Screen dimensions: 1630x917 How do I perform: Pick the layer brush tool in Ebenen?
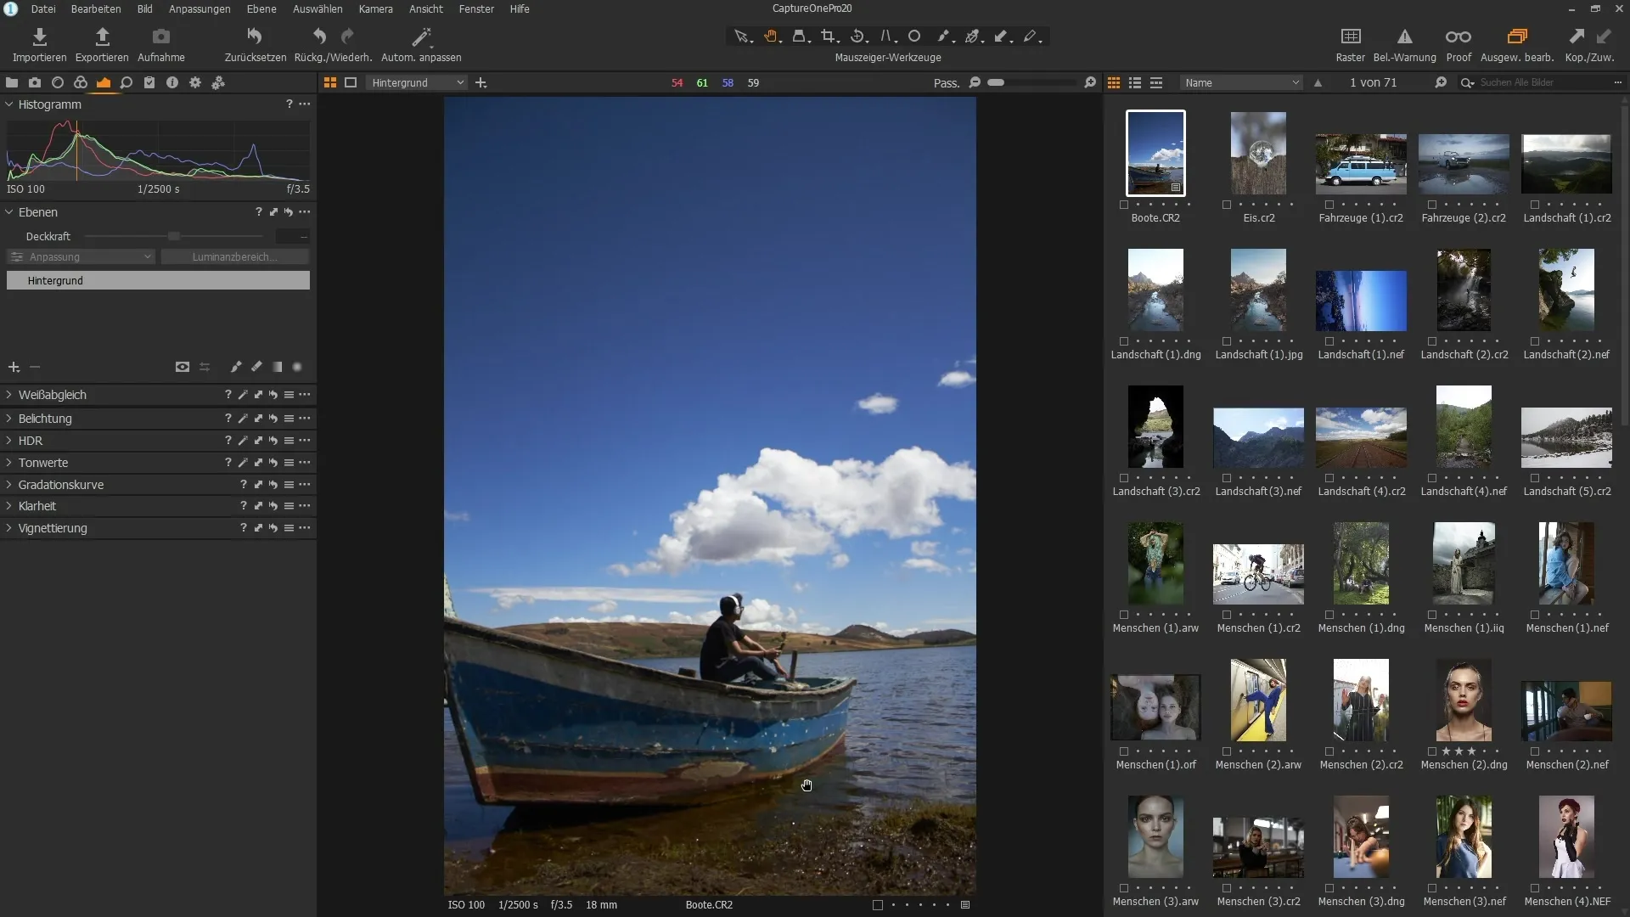[236, 367]
